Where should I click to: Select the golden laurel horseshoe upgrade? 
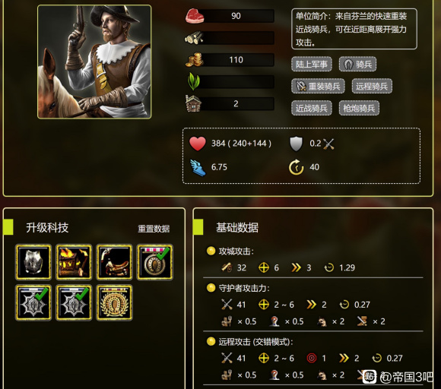(x=114, y=302)
